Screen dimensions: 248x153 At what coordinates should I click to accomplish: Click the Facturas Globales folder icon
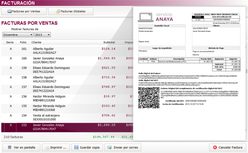point(58,12)
